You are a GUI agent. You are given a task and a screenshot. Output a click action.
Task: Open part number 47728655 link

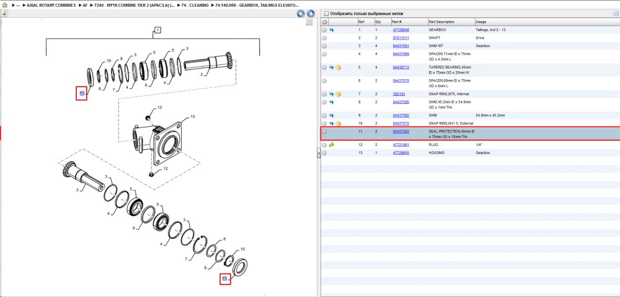click(401, 153)
